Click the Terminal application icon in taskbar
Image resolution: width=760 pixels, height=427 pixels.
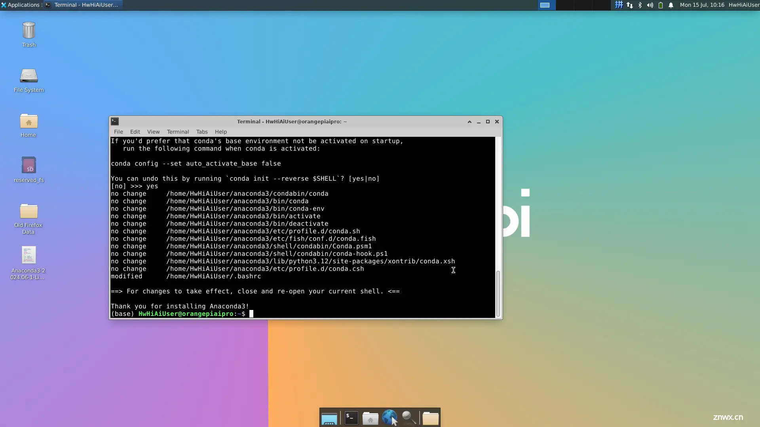pyautogui.click(x=350, y=417)
